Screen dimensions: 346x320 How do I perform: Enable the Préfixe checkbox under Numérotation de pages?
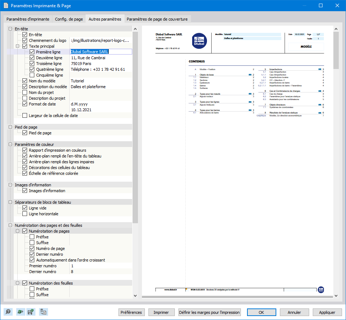(x=32, y=237)
